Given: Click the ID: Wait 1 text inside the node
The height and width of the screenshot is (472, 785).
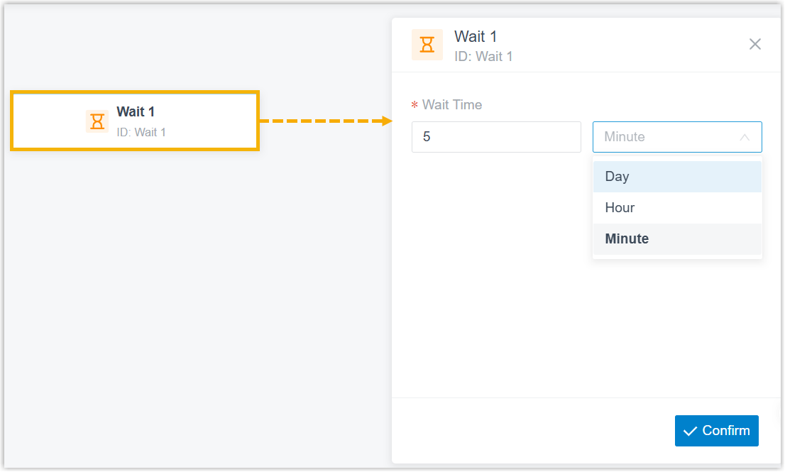Looking at the screenshot, I should (x=141, y=132).
